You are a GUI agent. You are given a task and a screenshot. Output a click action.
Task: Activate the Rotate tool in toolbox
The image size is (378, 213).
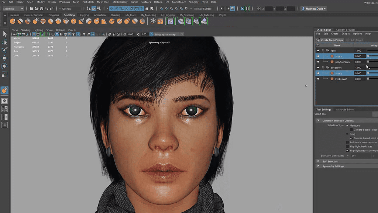(4, 66)
